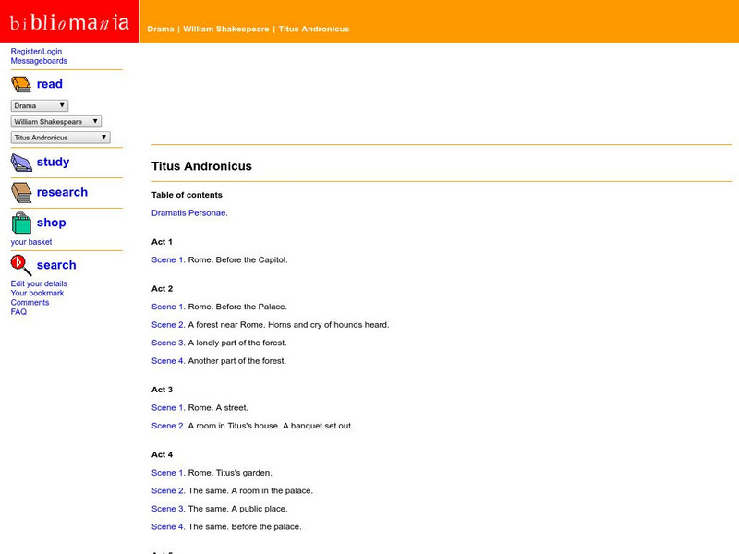Open the William Shakespeare author dropdown
739x554 pixels.
click(x=56, y=122)
